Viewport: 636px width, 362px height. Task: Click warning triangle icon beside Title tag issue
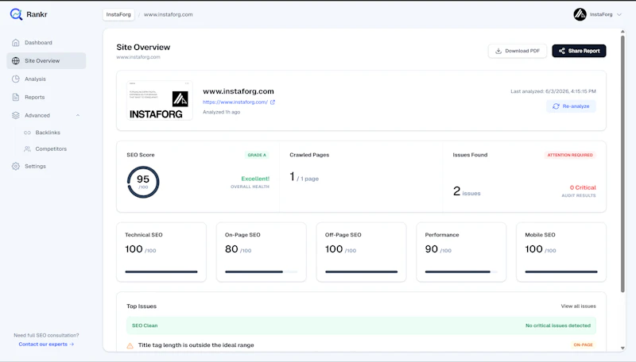[130, 346]
